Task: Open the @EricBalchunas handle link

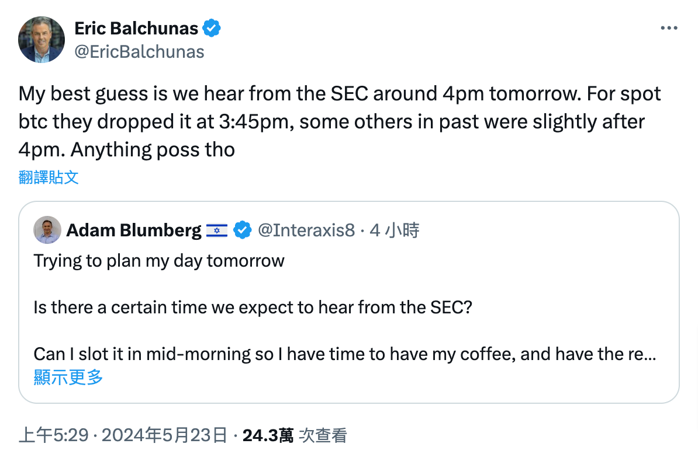Action: [139, 52]
